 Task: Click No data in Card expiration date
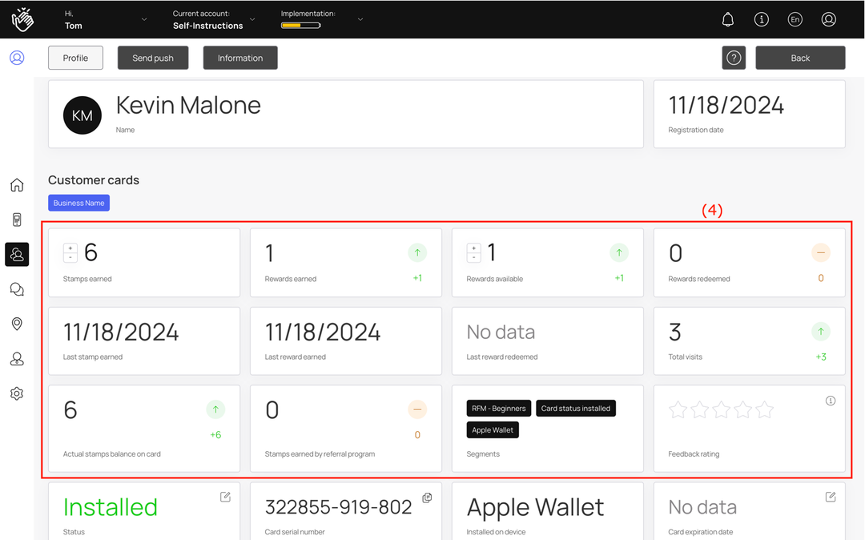click(x=702, y=507)
